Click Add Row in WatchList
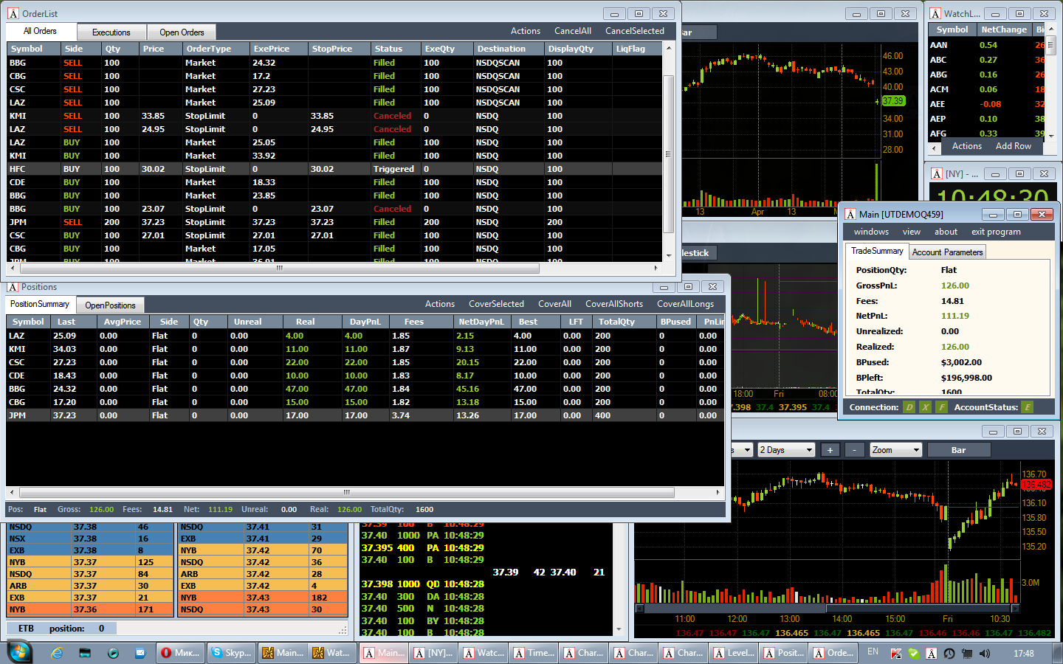This screenshot has width=1063, height=664. pyautogui.click(x=1014, y=146)
